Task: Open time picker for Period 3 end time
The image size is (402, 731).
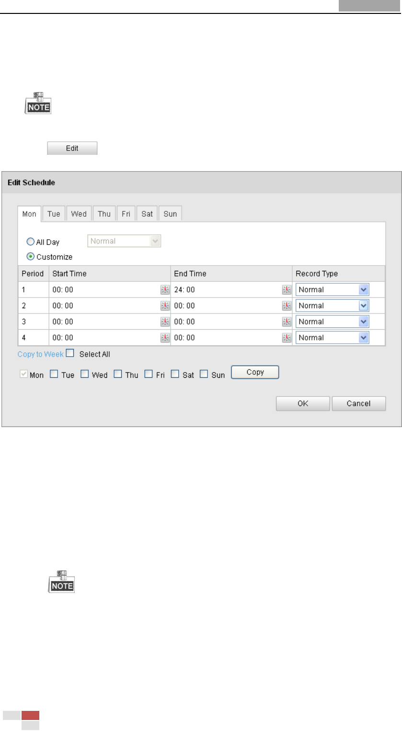Action: (x=287, y=322)
